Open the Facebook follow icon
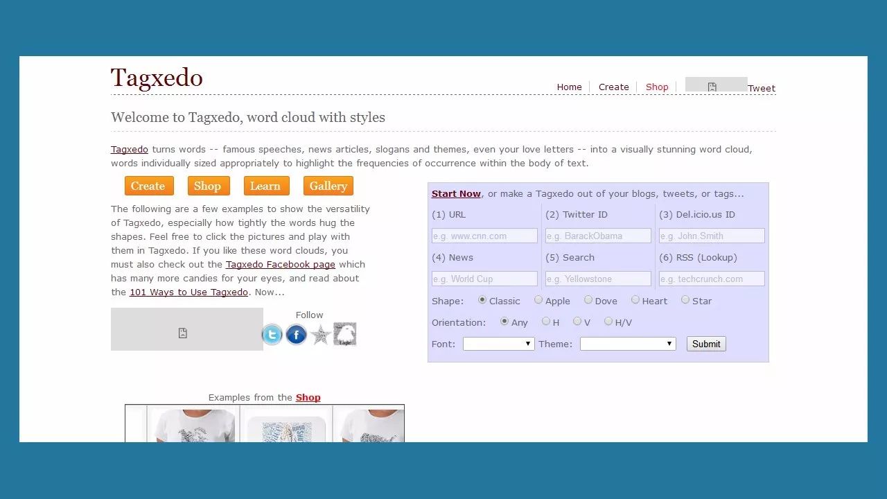The image size is (887, 499). point(296,335)
